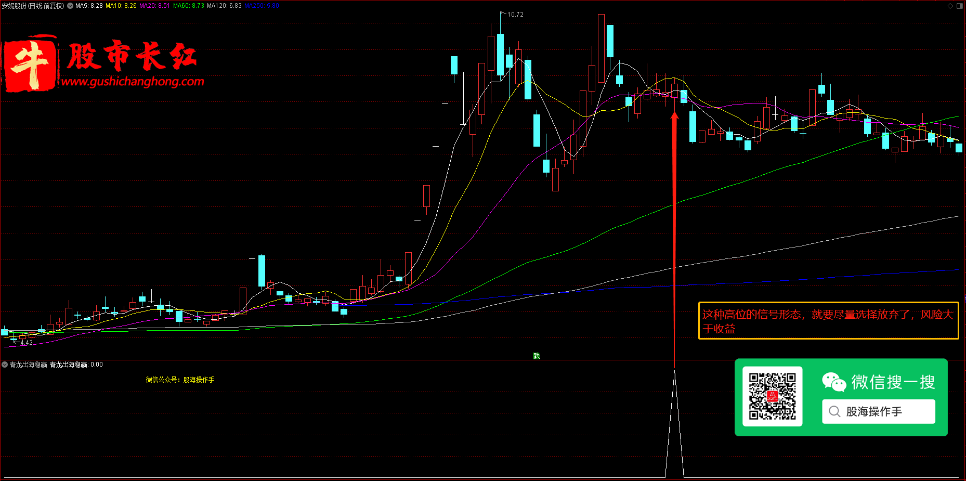This screenshot has width=966, height=481.
Task: Select the MA5: 8.28 indicator label
Action: pyautogui.click(x=89, y=6)
